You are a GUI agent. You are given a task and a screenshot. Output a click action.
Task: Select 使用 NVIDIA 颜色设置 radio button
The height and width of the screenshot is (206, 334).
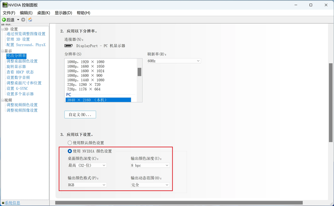[70, 151]
